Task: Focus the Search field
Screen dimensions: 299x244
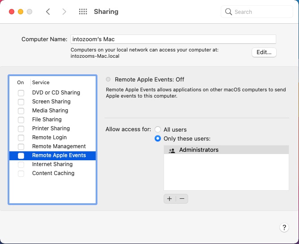Action: click(x=257, y=12)
